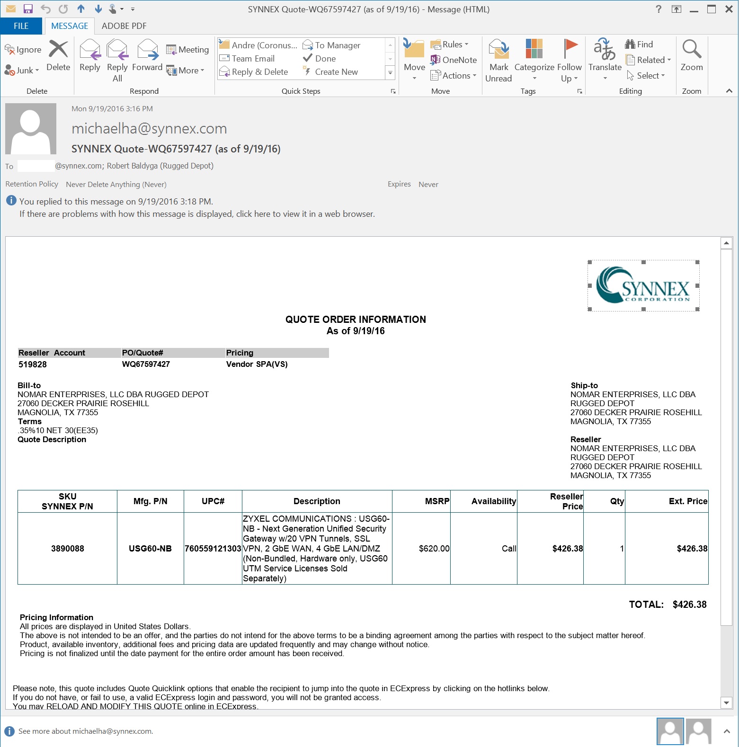
Task: Open the Zoom dialog
Action: tap(692, 56)
